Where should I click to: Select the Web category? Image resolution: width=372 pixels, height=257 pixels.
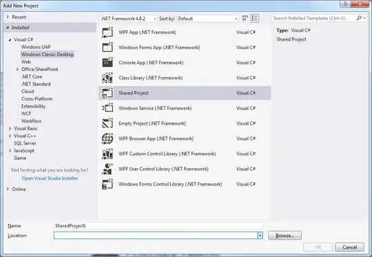(x=26, y=62)
